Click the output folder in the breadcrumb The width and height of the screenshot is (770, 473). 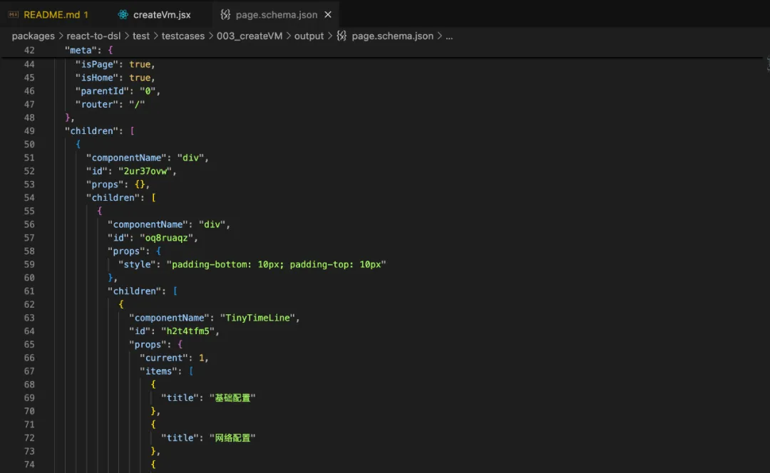click(309, 36)
